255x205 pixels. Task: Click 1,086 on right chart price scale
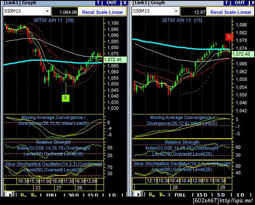click(241, 25)
